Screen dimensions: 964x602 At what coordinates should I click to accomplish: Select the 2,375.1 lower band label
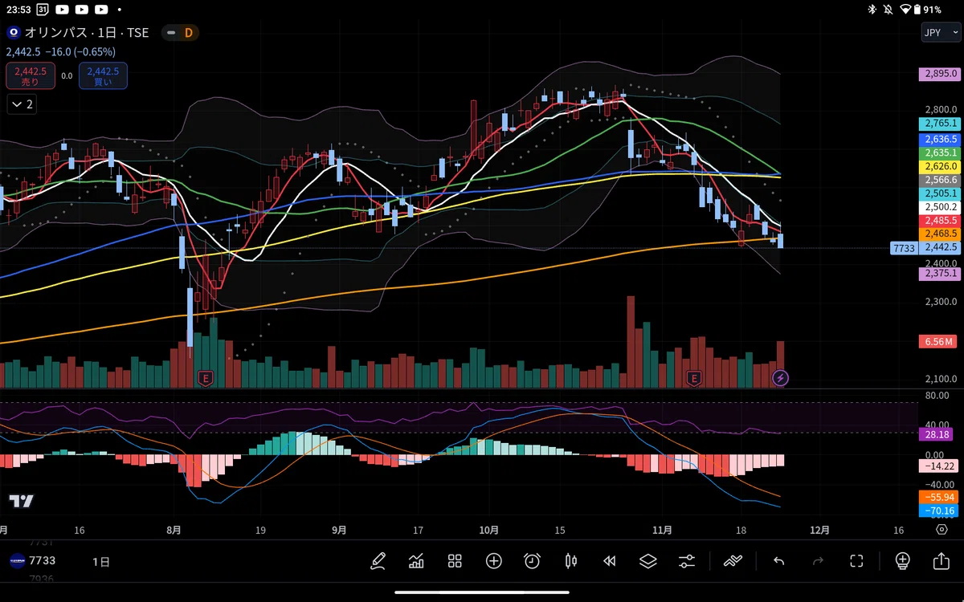[x=940, y=274]
